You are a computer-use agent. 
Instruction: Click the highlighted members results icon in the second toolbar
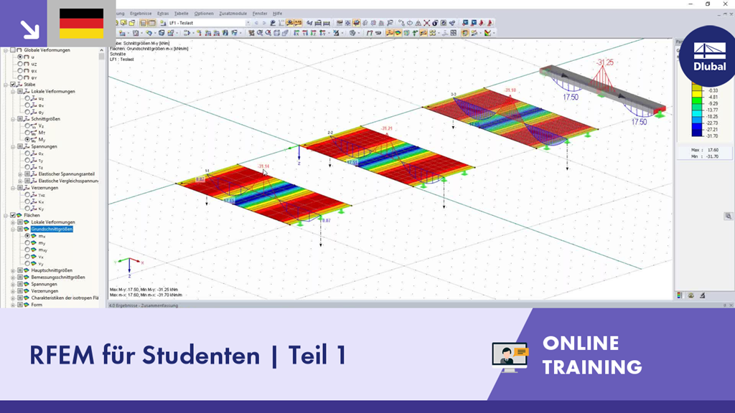point(390,33)
